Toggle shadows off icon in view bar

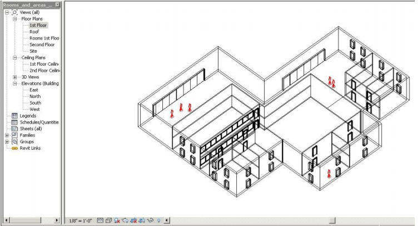point(117,220)
